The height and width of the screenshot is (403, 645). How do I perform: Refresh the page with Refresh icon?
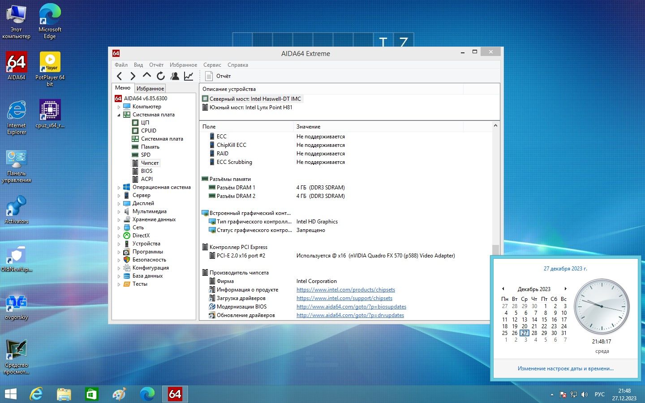(x=161, y=76)
